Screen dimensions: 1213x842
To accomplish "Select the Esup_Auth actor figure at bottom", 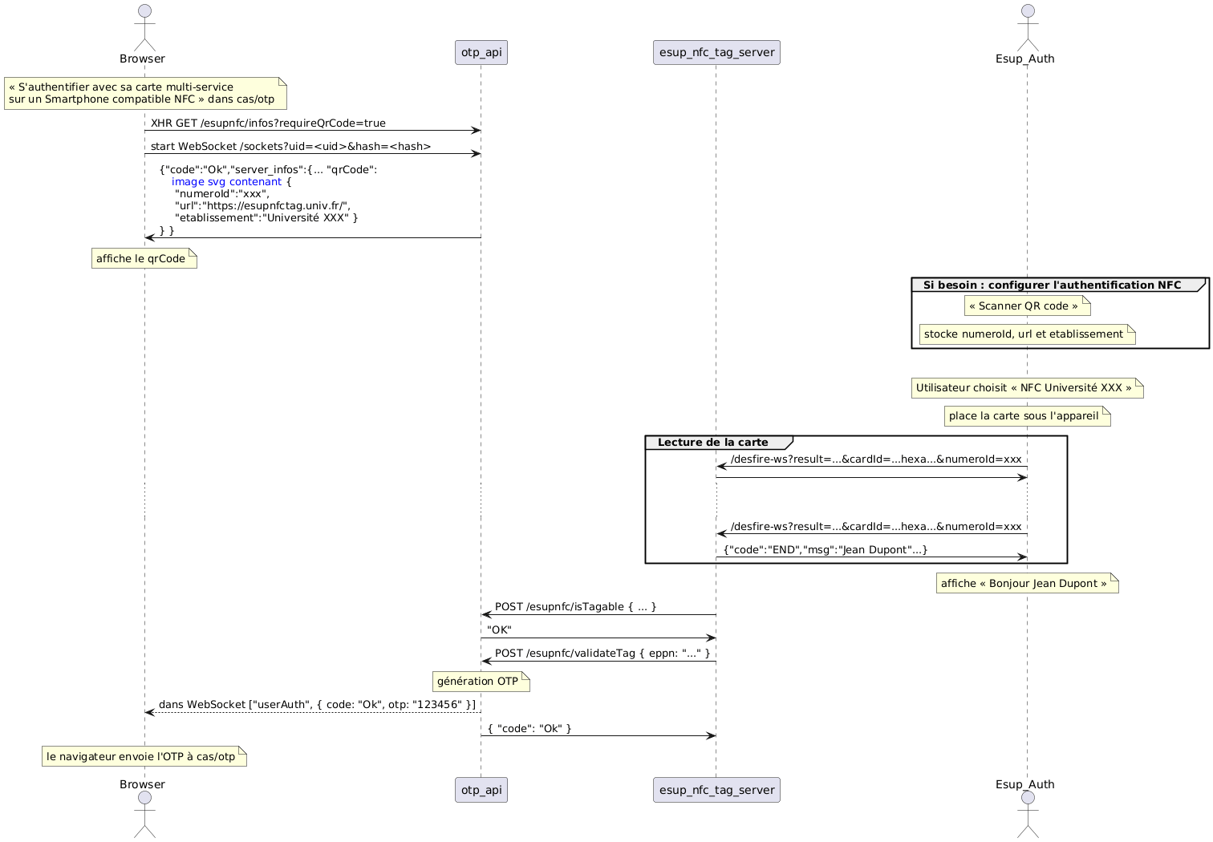I will pos(1028,814).
